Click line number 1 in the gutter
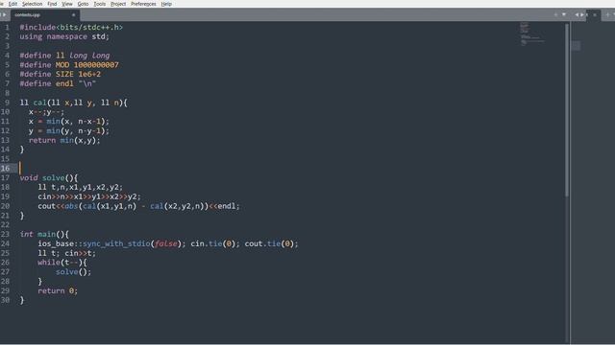Viewport: 615px width, 345px height. tap(7, 28)
